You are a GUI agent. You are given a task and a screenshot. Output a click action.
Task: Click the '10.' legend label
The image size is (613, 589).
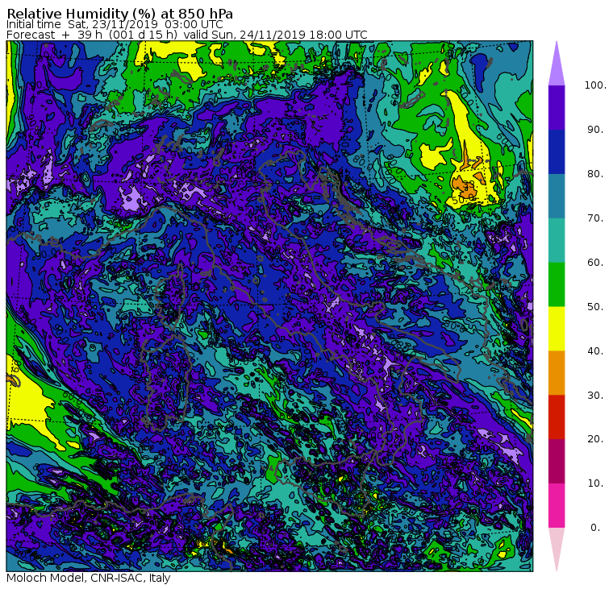595,483
